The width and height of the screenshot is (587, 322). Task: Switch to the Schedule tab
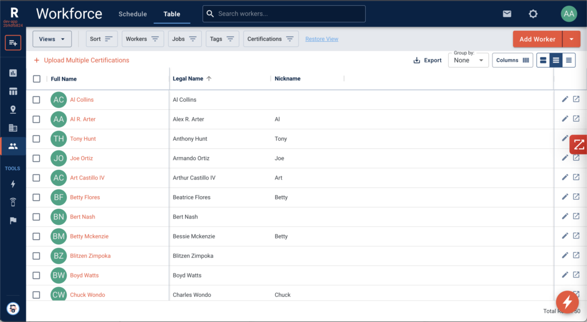click(132, 14)
